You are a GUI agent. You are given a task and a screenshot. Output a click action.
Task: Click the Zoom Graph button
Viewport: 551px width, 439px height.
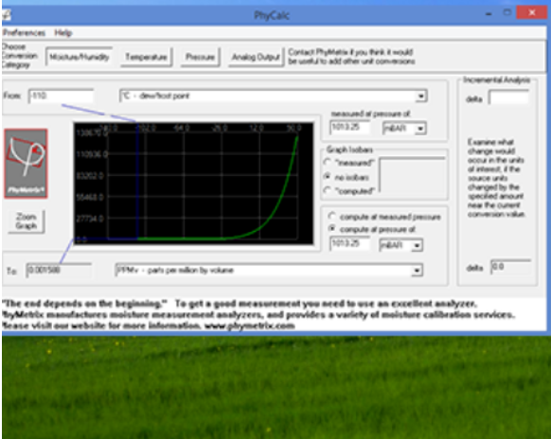coord(27,221)
